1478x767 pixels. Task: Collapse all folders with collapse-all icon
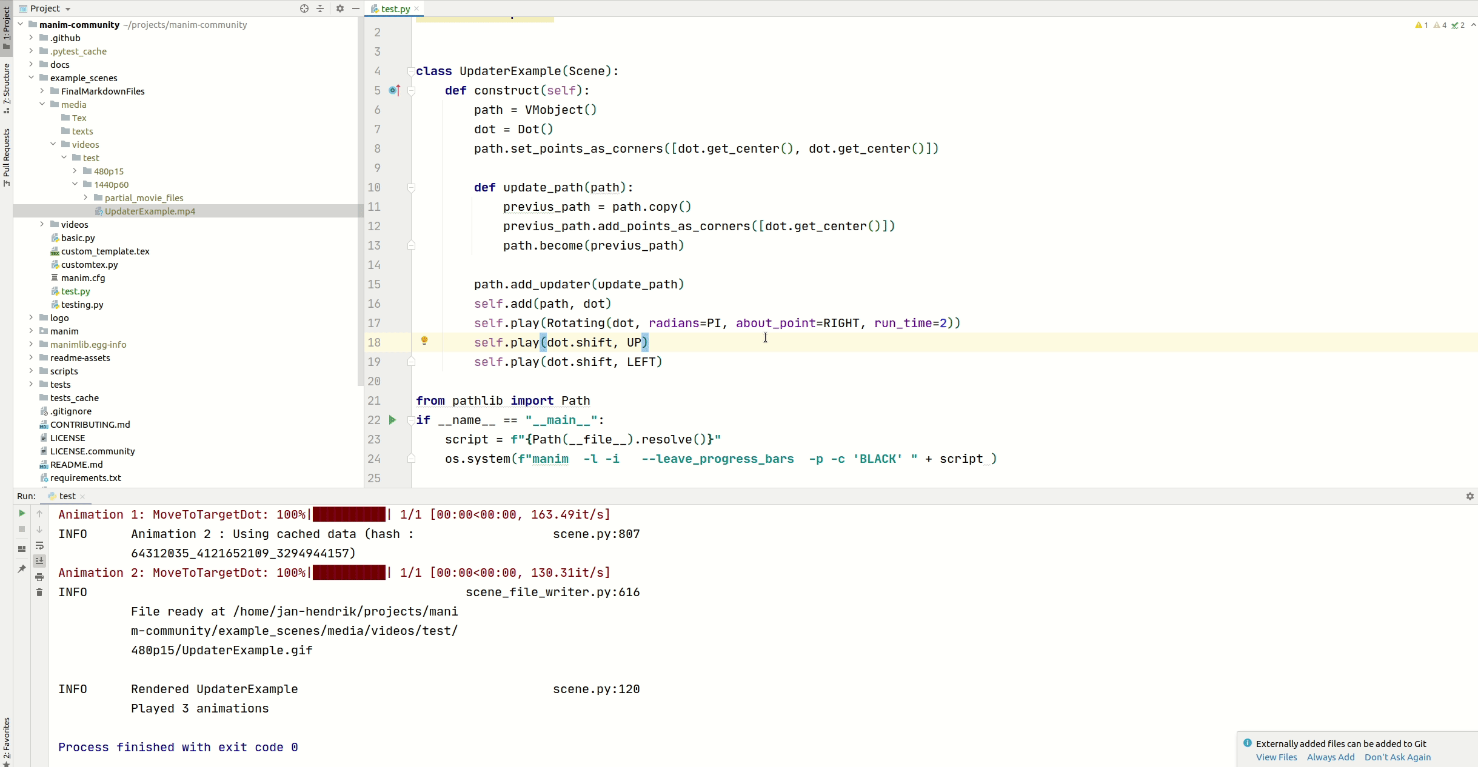319,8
